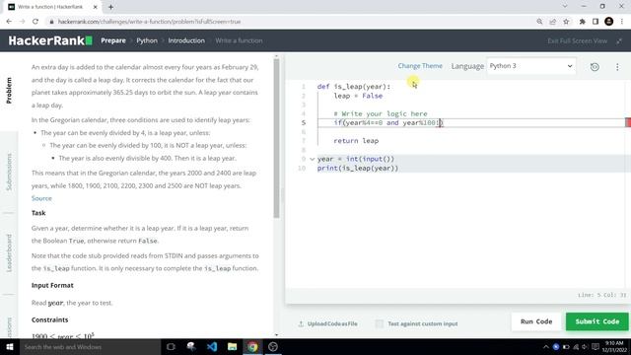The image size is (631, 355).
Task: Click browser forward arrow
Action: point(22,22)
